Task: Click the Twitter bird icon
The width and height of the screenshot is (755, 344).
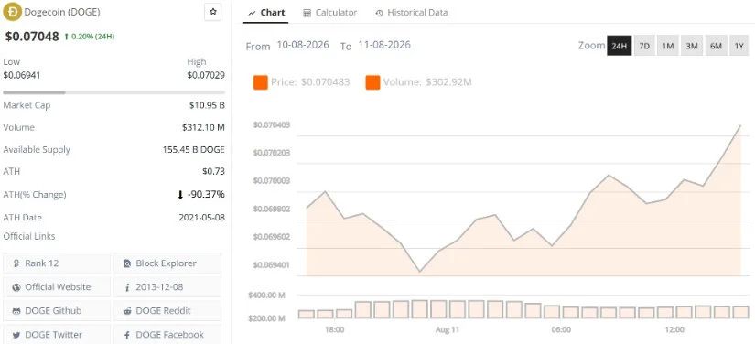Action: pyautogui.click(x=16, y=335)
